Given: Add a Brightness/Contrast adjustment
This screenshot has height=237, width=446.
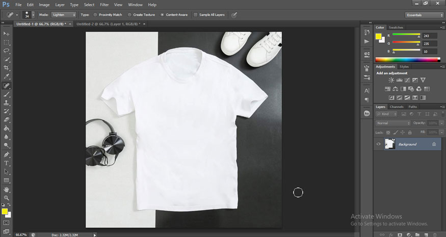Looking at the screenshot, I should click(391, 80).
